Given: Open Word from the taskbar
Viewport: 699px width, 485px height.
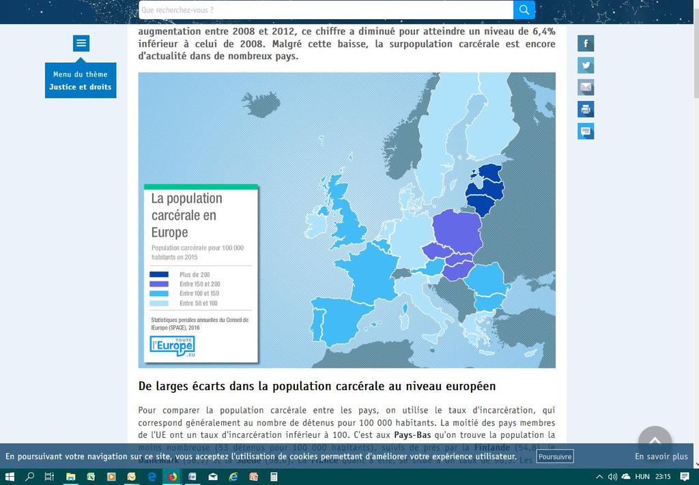Looking at the screenshot, I should point(192,477).
